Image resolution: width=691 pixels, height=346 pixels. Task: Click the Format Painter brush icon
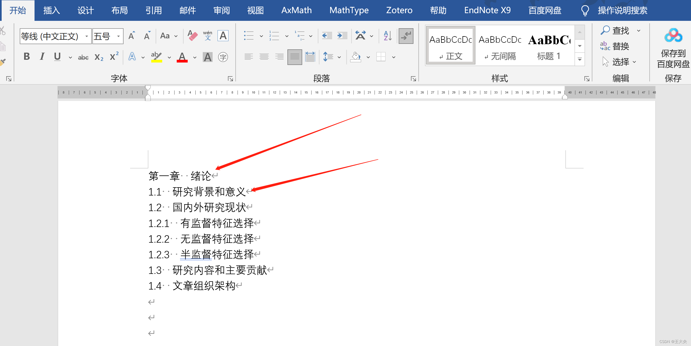pyautogui.click(x=3, y=62)
